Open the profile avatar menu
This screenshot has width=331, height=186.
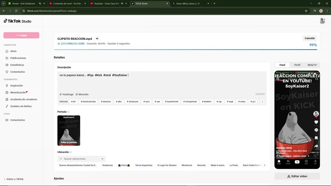point(322,21)
